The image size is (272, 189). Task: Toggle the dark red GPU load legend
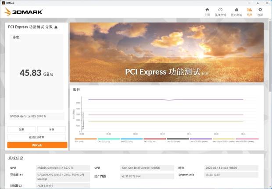point(154,140)
